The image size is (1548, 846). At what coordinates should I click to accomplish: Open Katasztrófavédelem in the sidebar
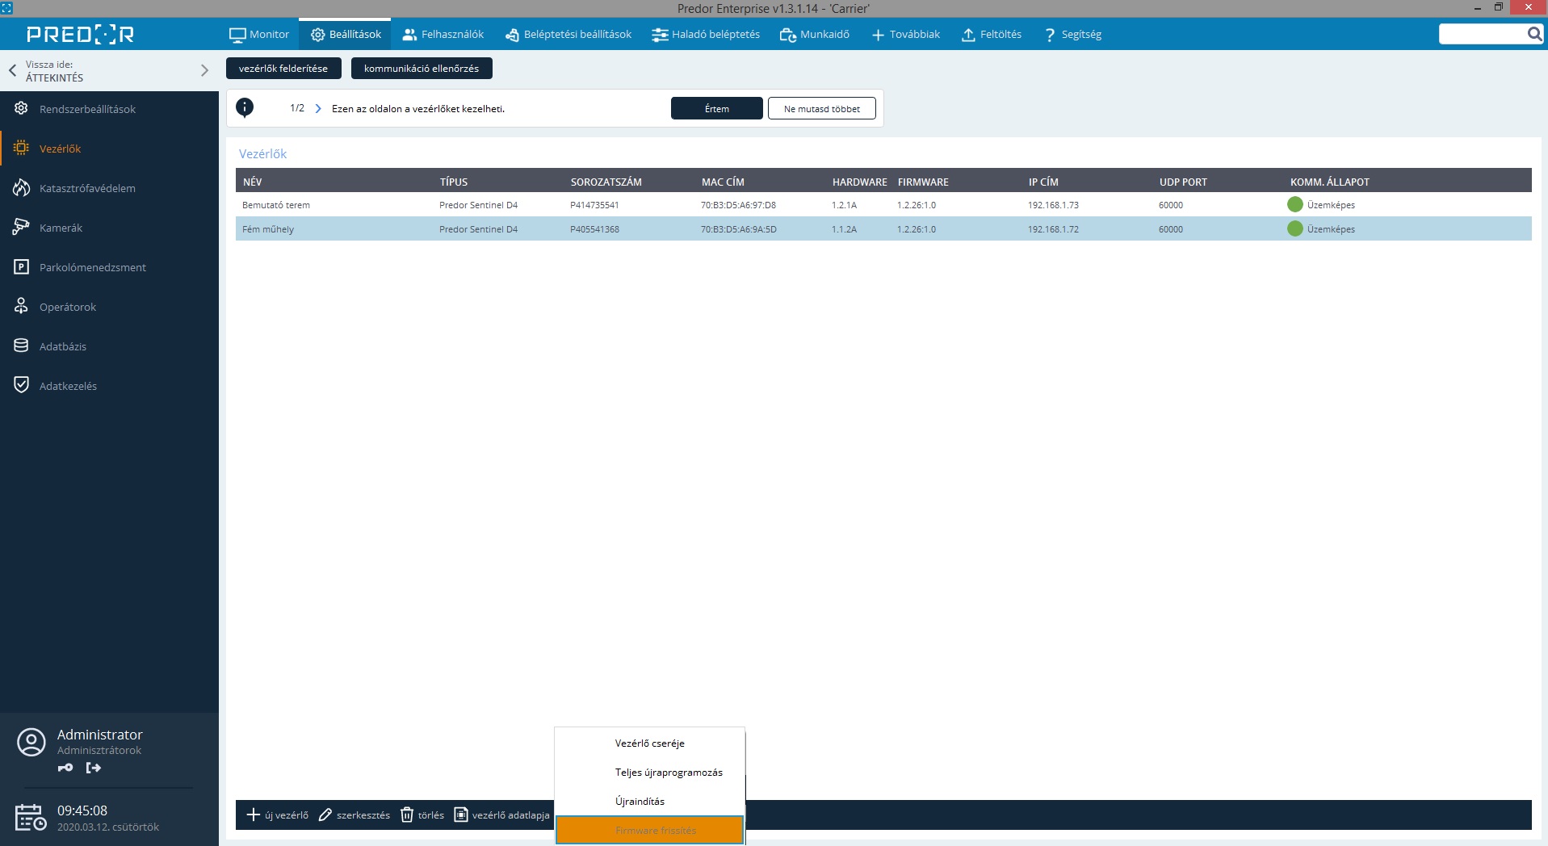[x=87, y=188]
